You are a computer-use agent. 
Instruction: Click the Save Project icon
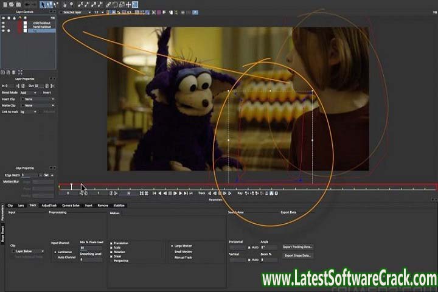[x=18, y=4]
